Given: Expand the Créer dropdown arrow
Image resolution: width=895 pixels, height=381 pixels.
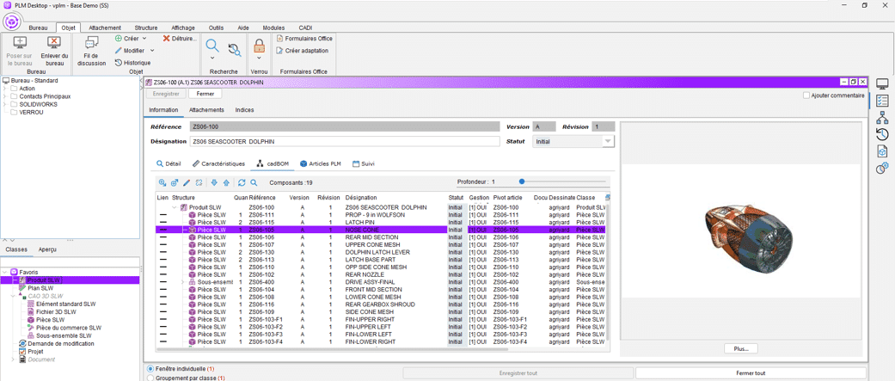Looking at the screenshot, I should click(144, 39).
